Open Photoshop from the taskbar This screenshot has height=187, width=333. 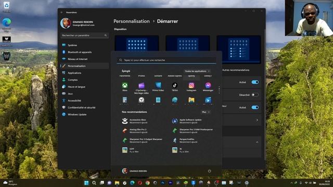coord(163,183)
